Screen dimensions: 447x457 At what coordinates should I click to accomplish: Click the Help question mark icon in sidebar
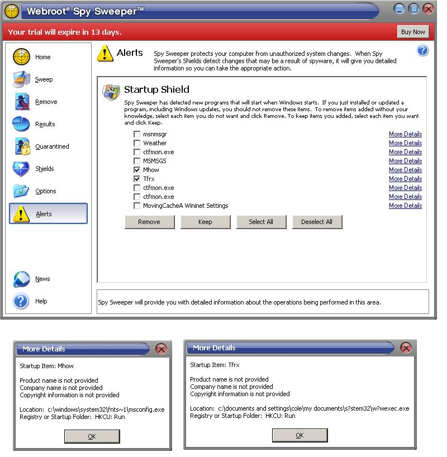[x=21, y=301]
